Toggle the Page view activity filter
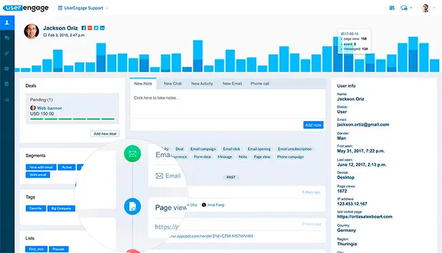This screenshot has width=442, height=253. click(262, 157)
